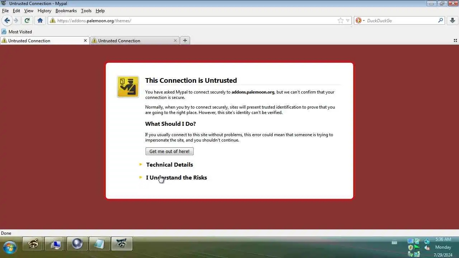
Task: Open the first raccoon taskbar icon
Action: pos(33,244)
